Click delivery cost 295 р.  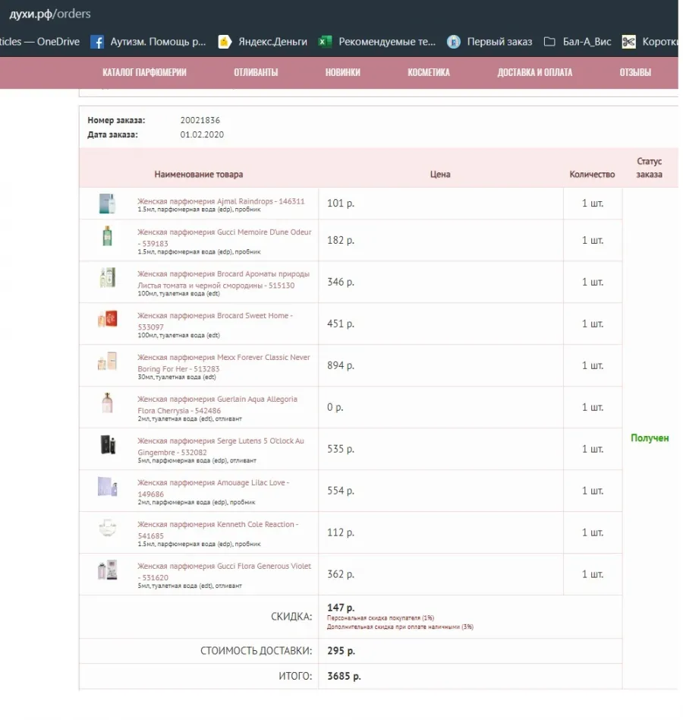(341, 651)
